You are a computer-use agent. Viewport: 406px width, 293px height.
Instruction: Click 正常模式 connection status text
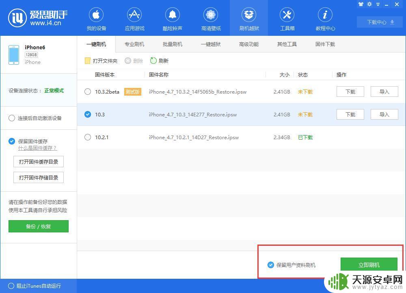click(54, 91)
